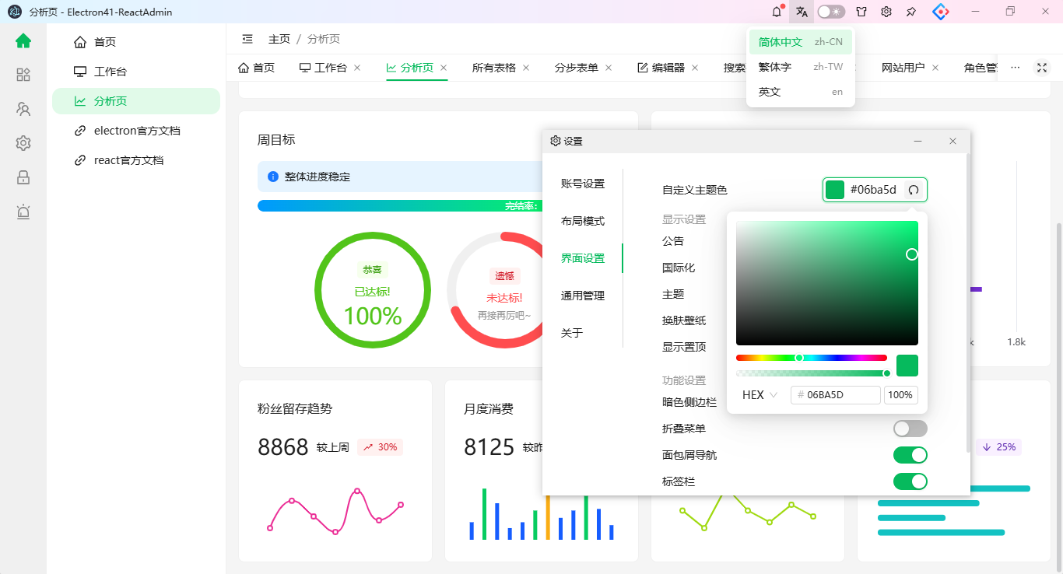The height and width of the screenshot is (574, 1063).
Task: Click 主页 in the breadcrumb
Action: tap(279, 39)
